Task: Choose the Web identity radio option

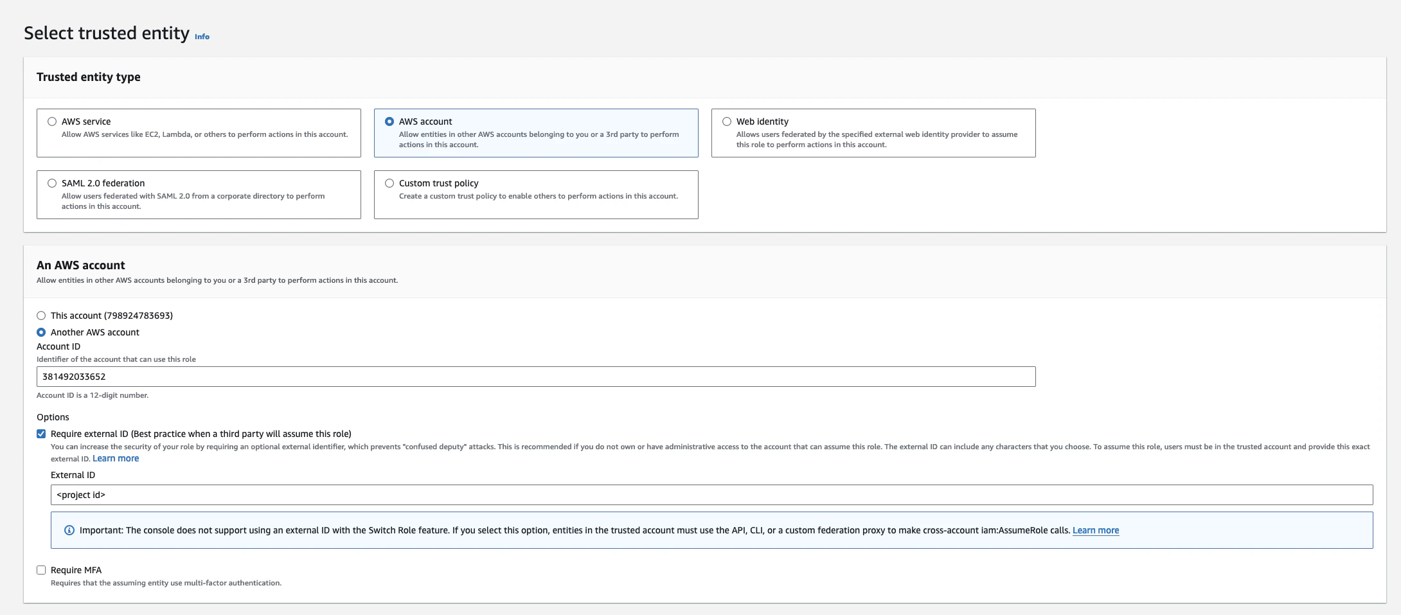Action: click(727, 121)
